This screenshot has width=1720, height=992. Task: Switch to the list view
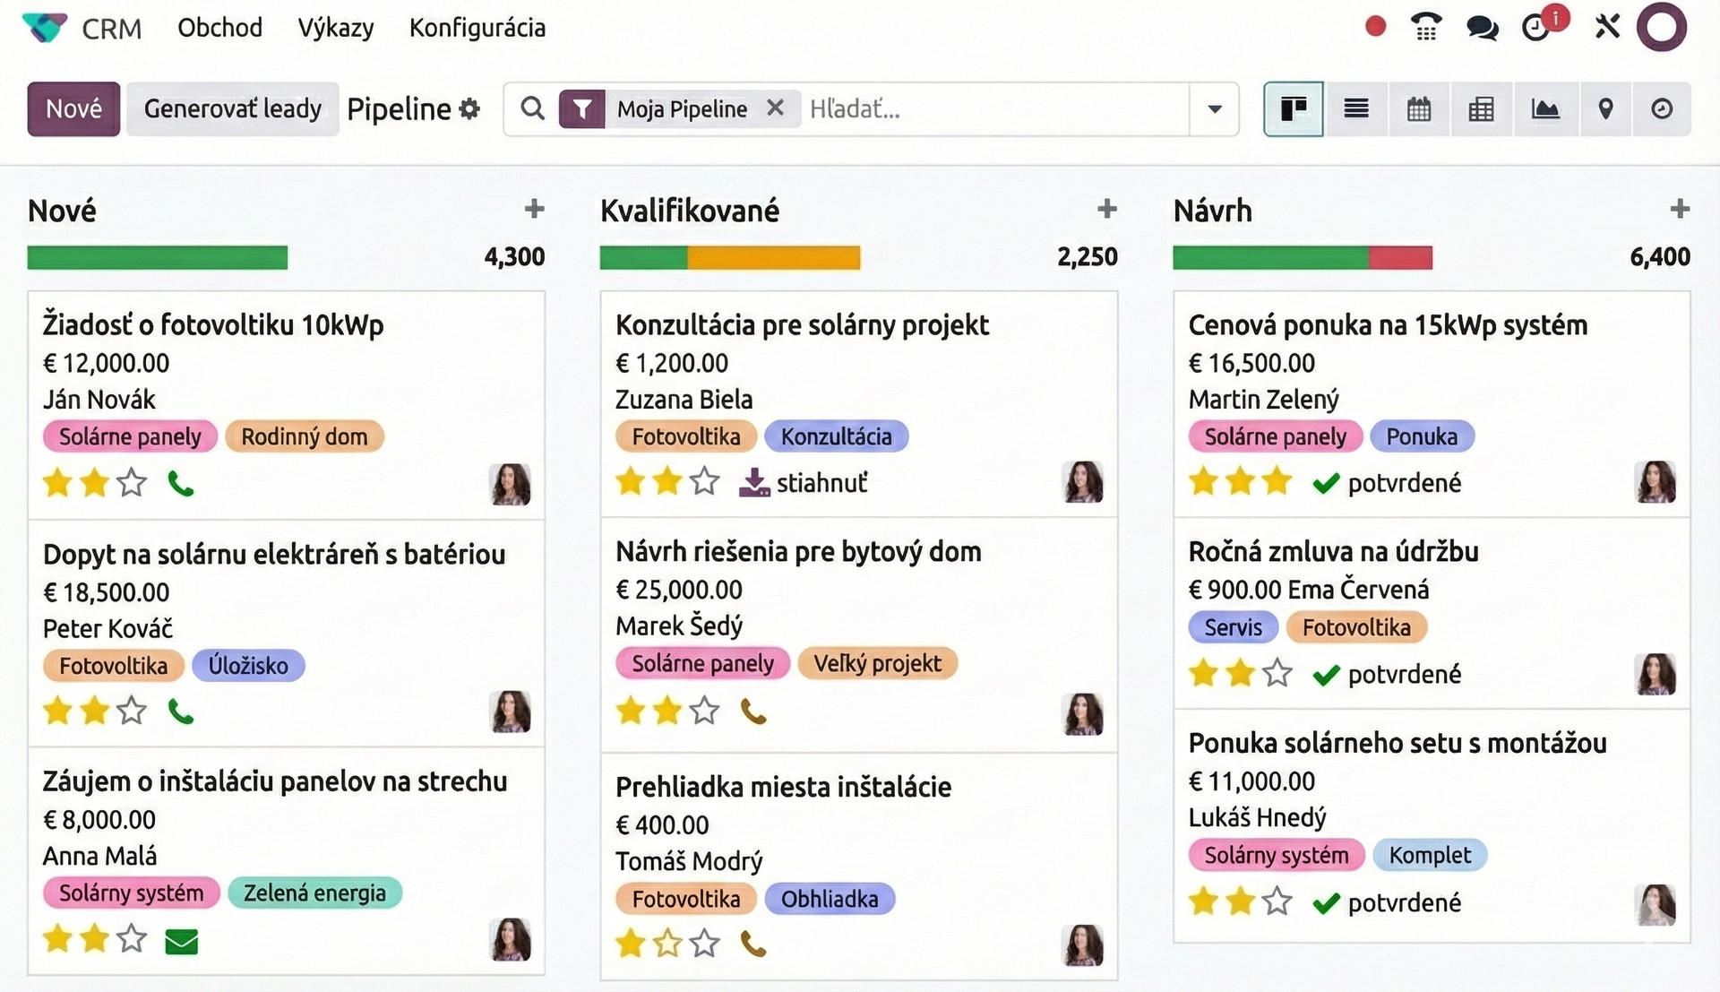(x=1355, y=109)
